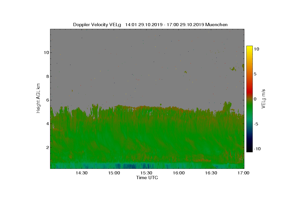Click the colorbar tick value '0'
302x201 pixels.
point(255,99)
